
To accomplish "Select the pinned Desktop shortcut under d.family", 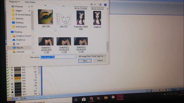I will 20,23.
